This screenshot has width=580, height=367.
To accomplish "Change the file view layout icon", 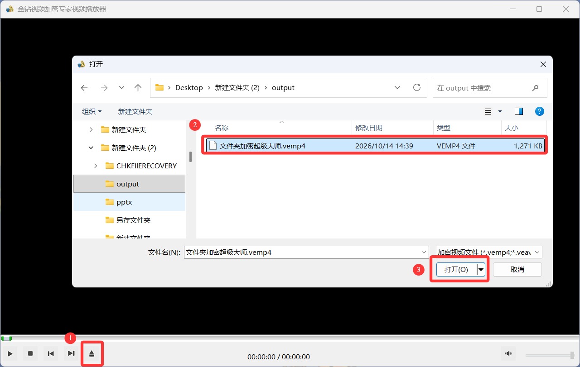I will (x=488, y=111).
